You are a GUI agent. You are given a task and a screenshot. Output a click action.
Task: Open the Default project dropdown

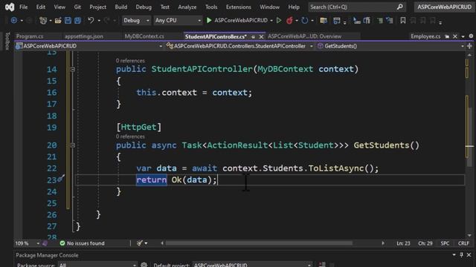[x=253, y=265]
